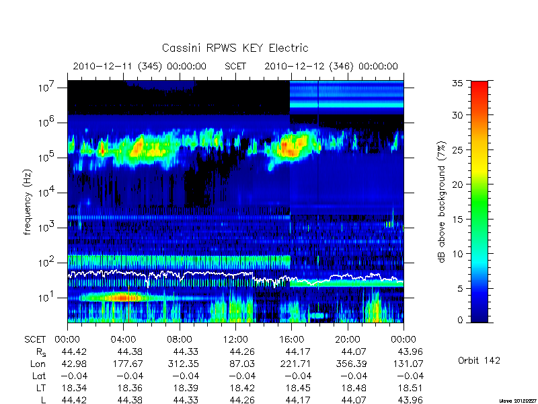
Task: Click the LT value 18.45
Action: point(298,388)
